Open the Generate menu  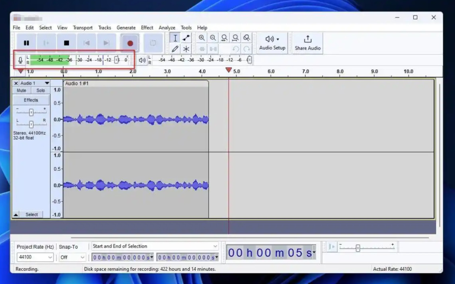point(126,28)
